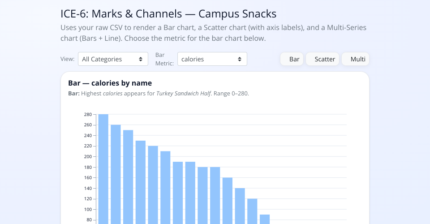Pick the bar reaching 120 calories
Image resolution: width=430 pixels, height=224 pixels.
[252, 211]
